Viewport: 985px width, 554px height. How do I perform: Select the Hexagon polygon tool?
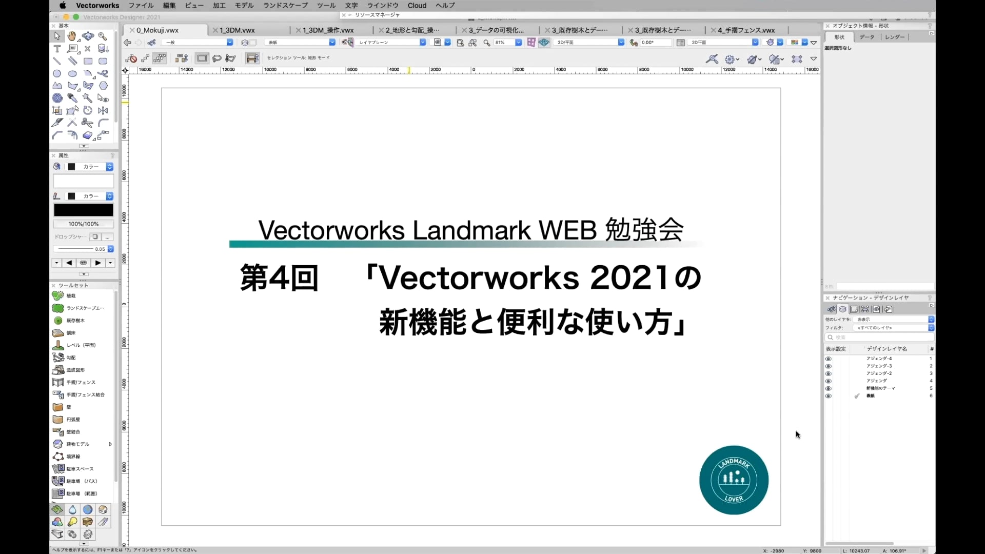point(103,86)
